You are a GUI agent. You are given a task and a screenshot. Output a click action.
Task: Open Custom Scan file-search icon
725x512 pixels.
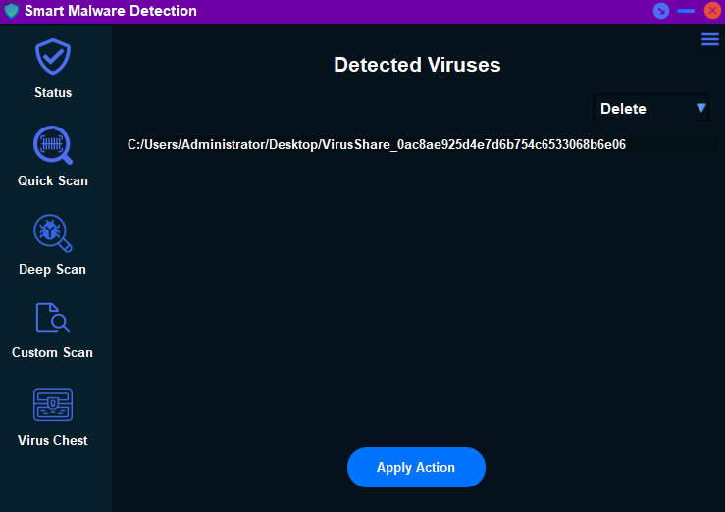point(53,318)
